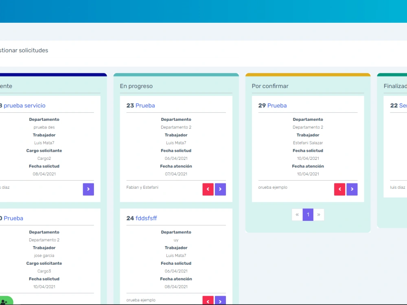The image size is (407, 305).
Task: Click the 'En progreso' column header
Action: [x=136, y=86]
